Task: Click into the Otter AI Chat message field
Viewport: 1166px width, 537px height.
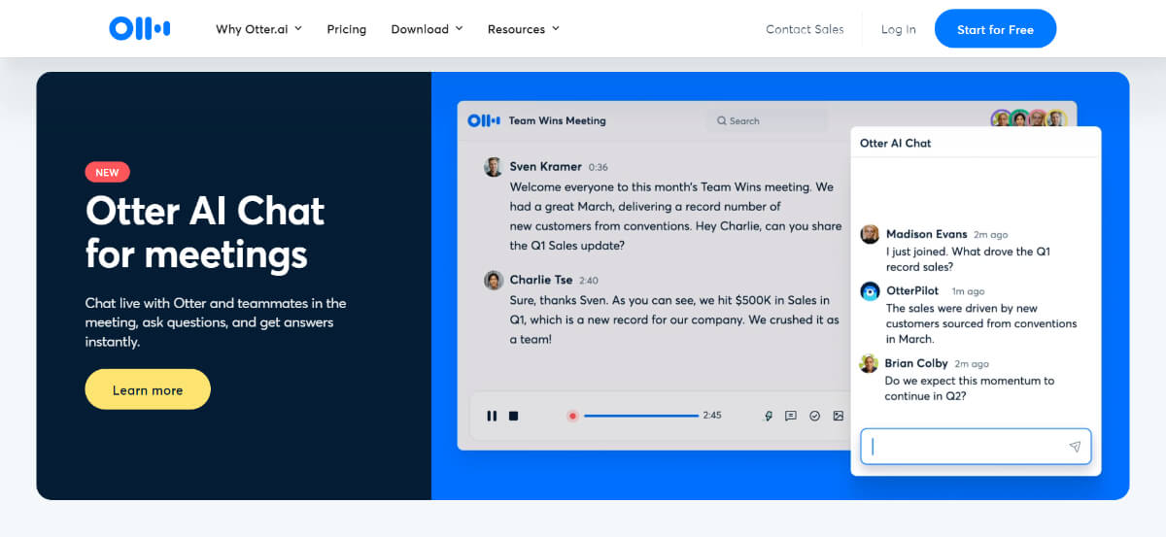Action: (x=976, y=447)
